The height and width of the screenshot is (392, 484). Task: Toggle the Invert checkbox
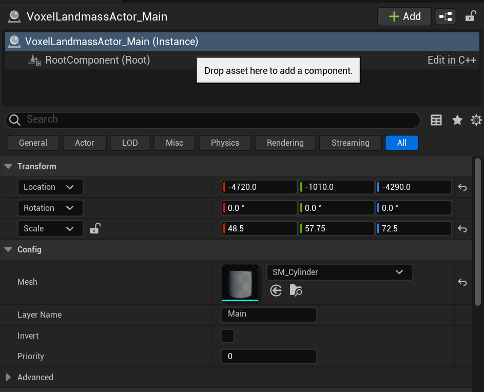pos(227,336)
